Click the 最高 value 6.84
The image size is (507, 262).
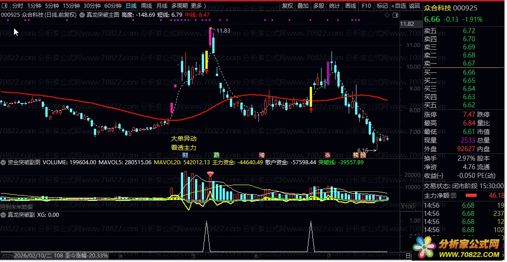469,123
